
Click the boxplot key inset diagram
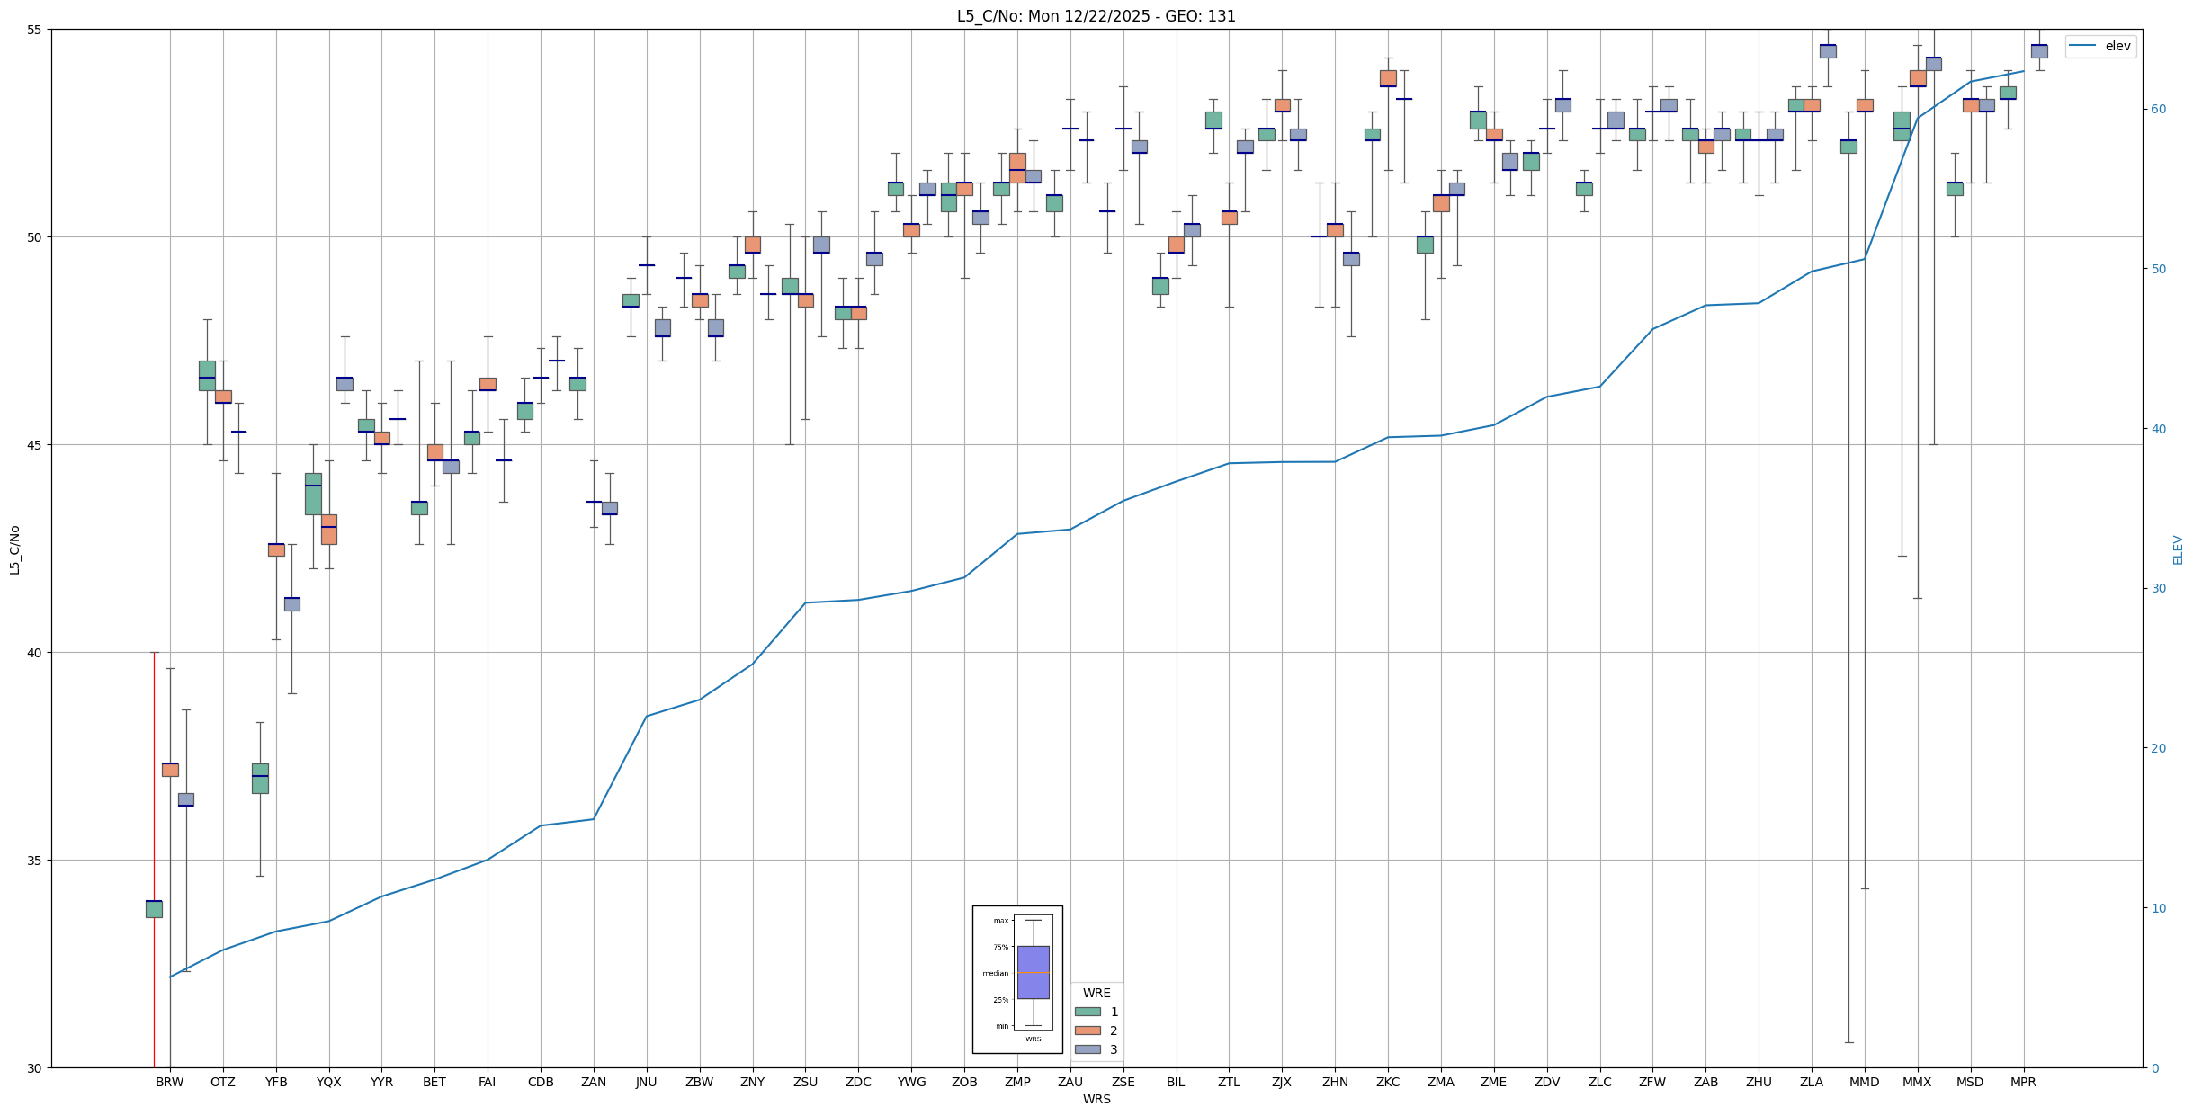click(1017, 978)
